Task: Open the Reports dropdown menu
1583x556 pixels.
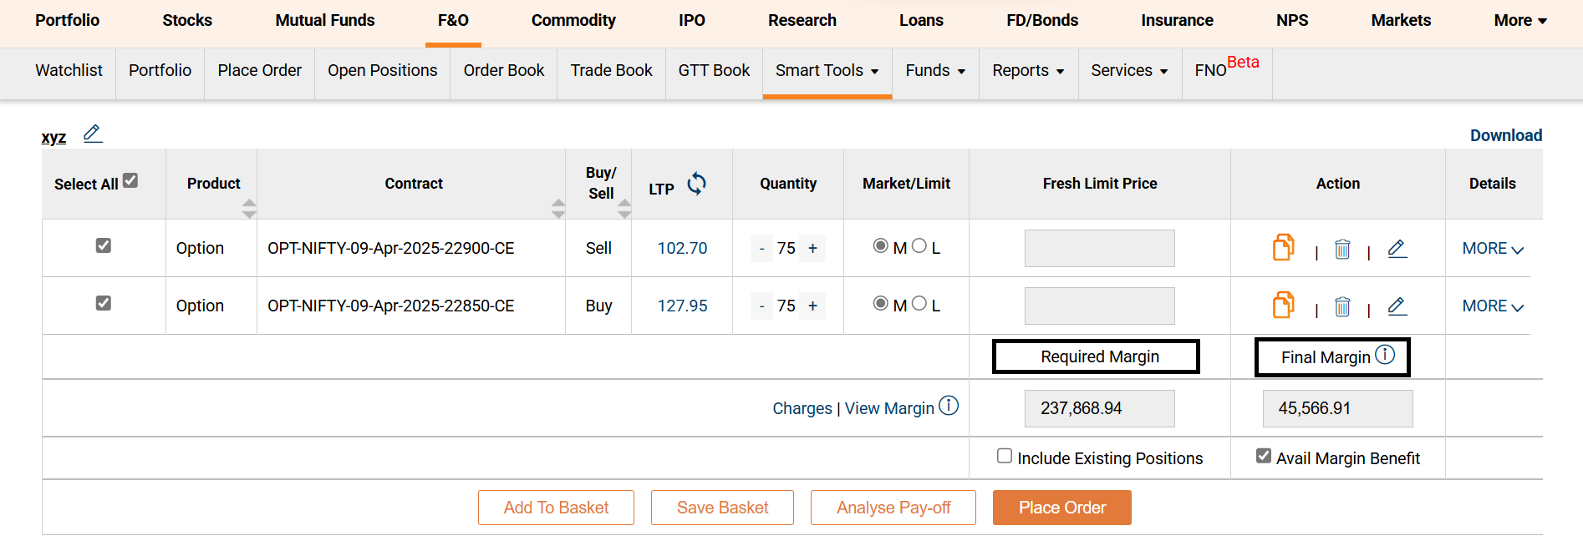Action: pyautogui.click(x=1027, y=71)
